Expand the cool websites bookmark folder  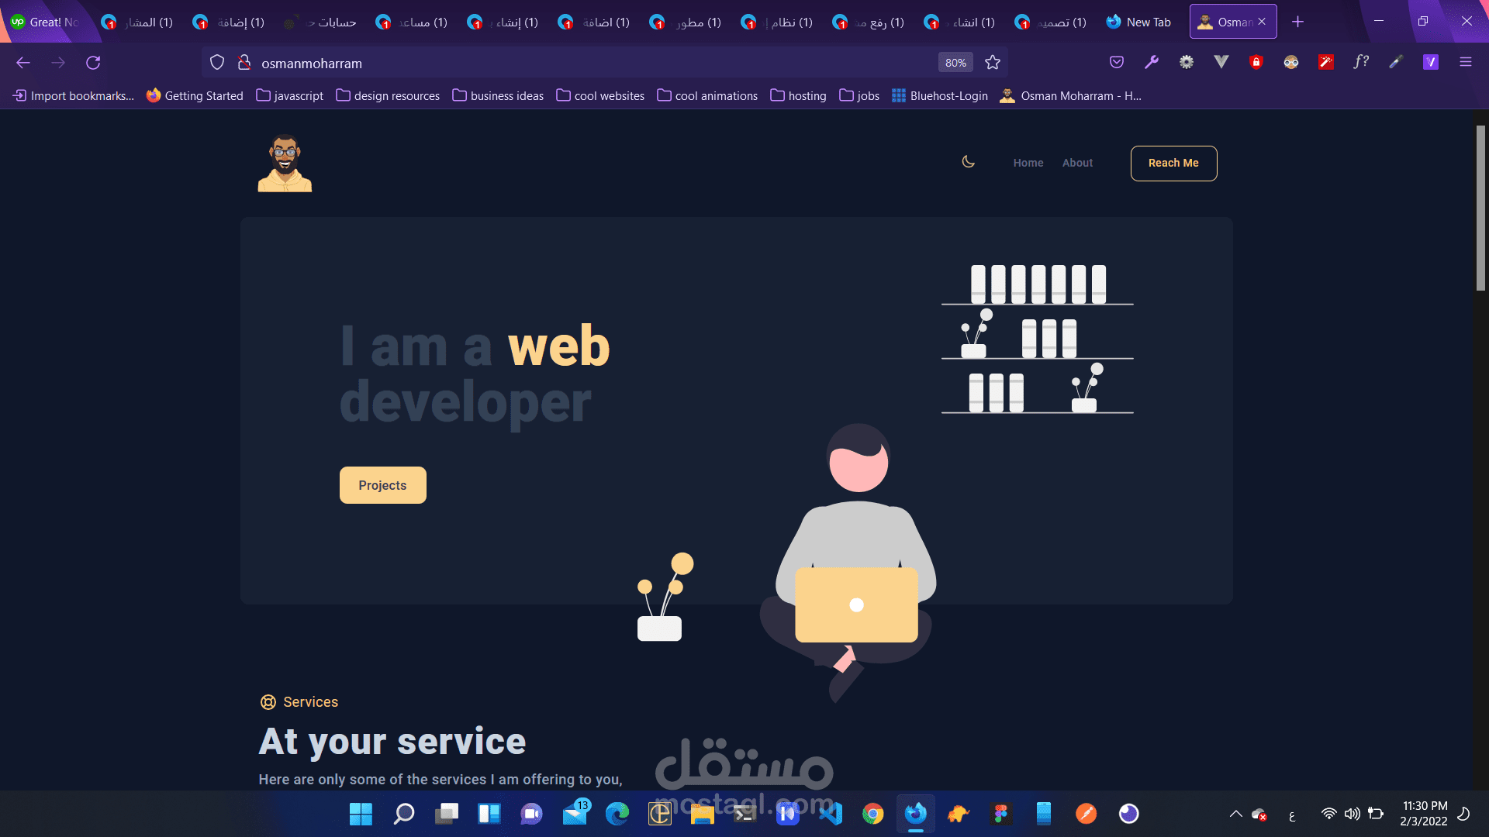(600, 95)
